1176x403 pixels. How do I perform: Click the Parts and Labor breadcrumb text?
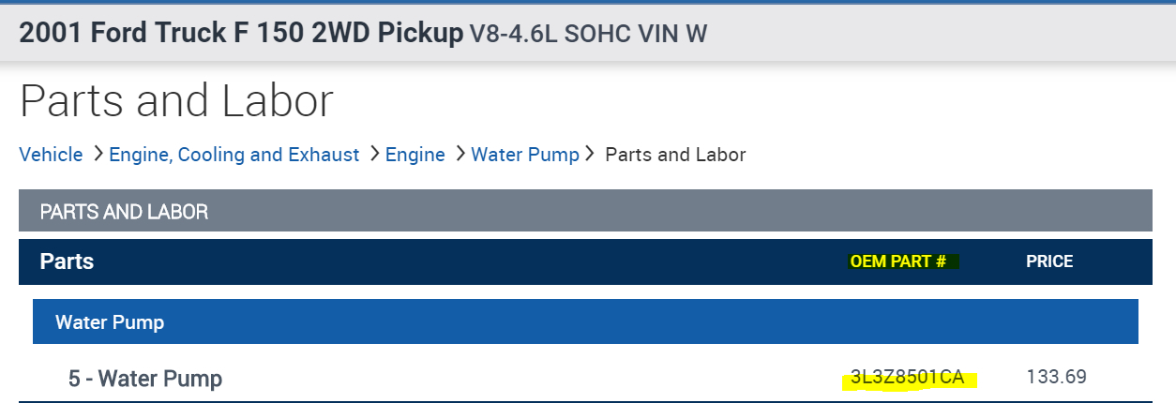click(x=675, y=155)
